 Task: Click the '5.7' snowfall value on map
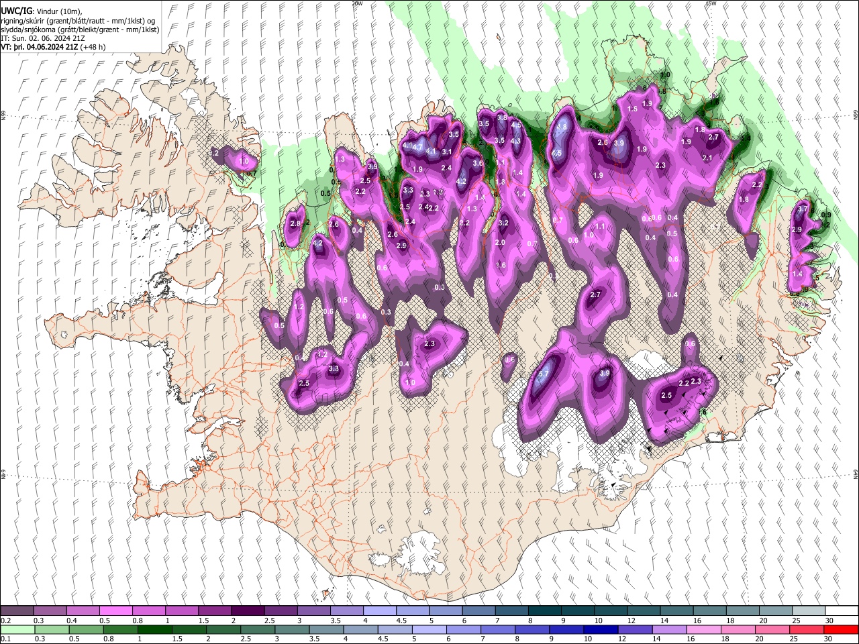tap(544, 374)
